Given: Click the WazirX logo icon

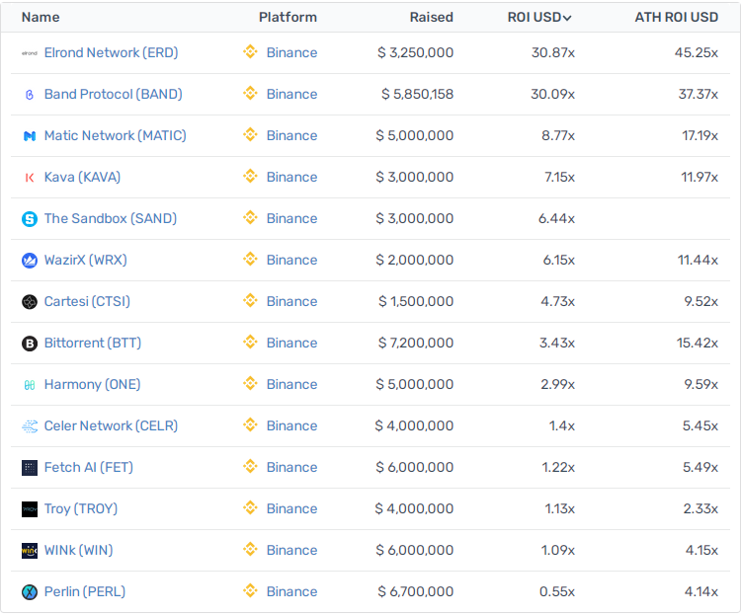Looking at the screenshot, I should pos(30,261).
